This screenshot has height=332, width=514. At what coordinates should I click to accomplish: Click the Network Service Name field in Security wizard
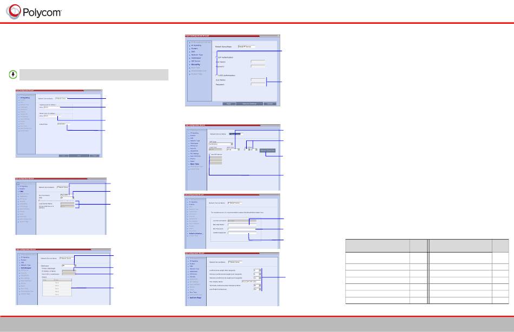click(x=247, y=47)
